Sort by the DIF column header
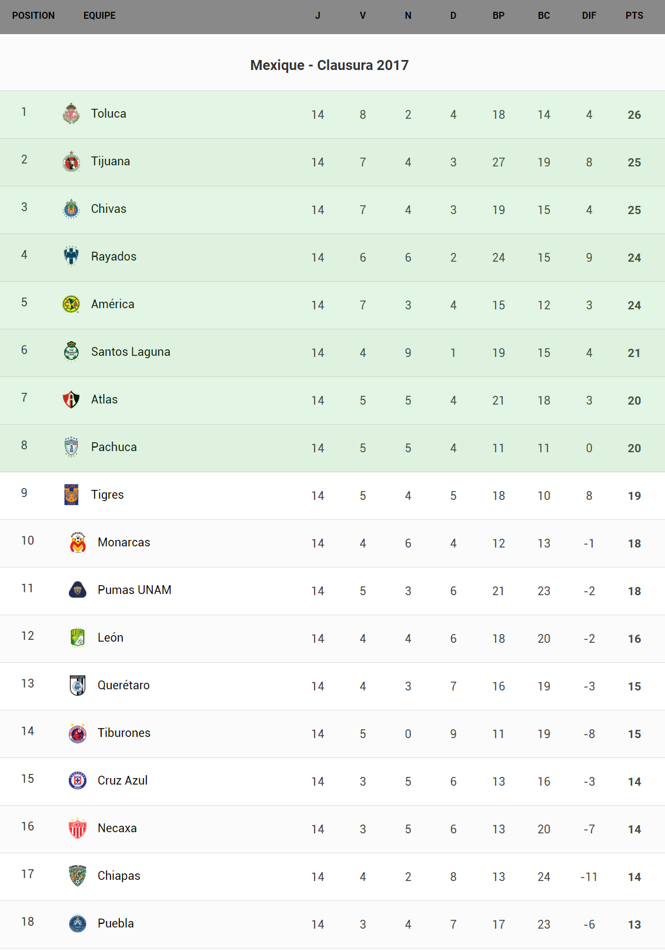665x951 pixels. (x=589, y=16)
